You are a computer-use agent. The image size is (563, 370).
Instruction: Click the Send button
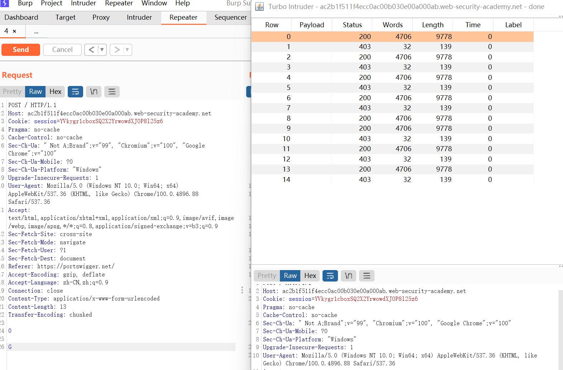[x=21, y=50]
